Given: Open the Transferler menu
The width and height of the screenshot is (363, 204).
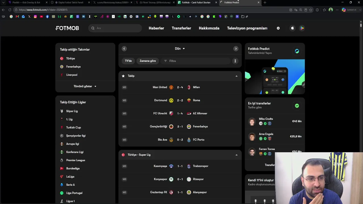Looking at the screenshot, I should [181, 28].
